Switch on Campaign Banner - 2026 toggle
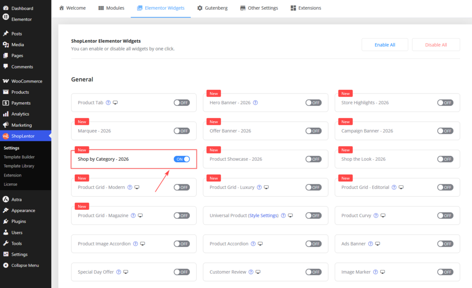This screenshot has height=288, width=472. click(445, 131)
